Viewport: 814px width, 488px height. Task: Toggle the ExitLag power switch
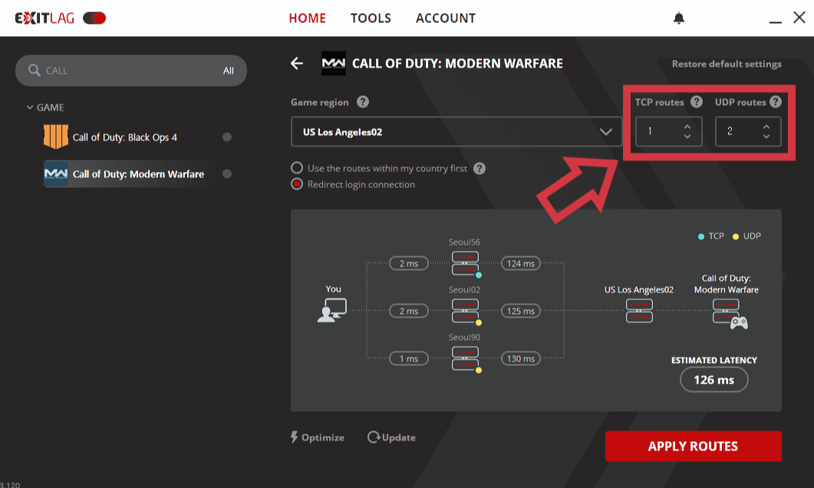(x=94, y=18)
